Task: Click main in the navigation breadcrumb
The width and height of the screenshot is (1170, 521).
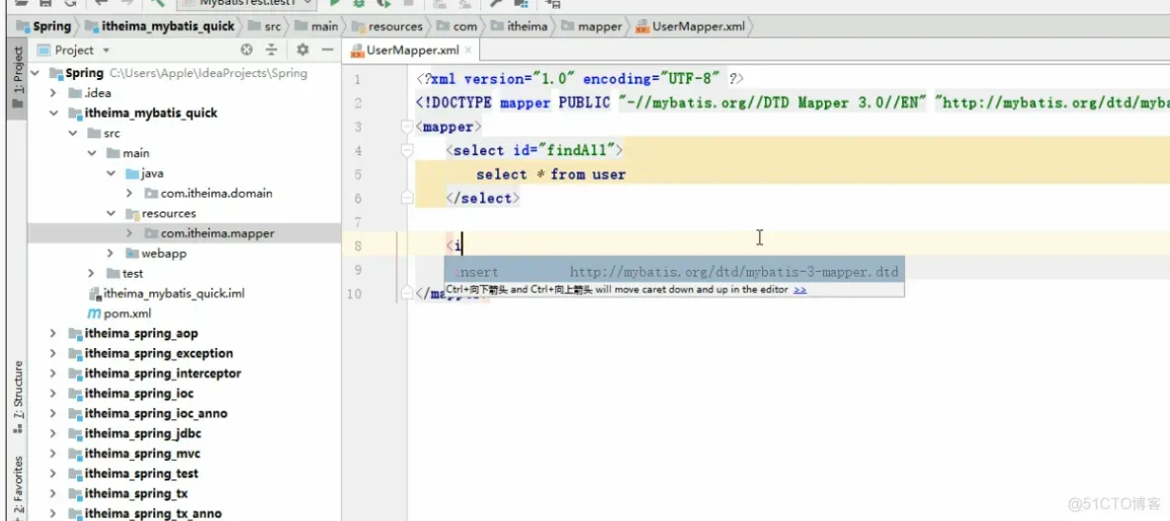Action: click(x=316, y=26)
